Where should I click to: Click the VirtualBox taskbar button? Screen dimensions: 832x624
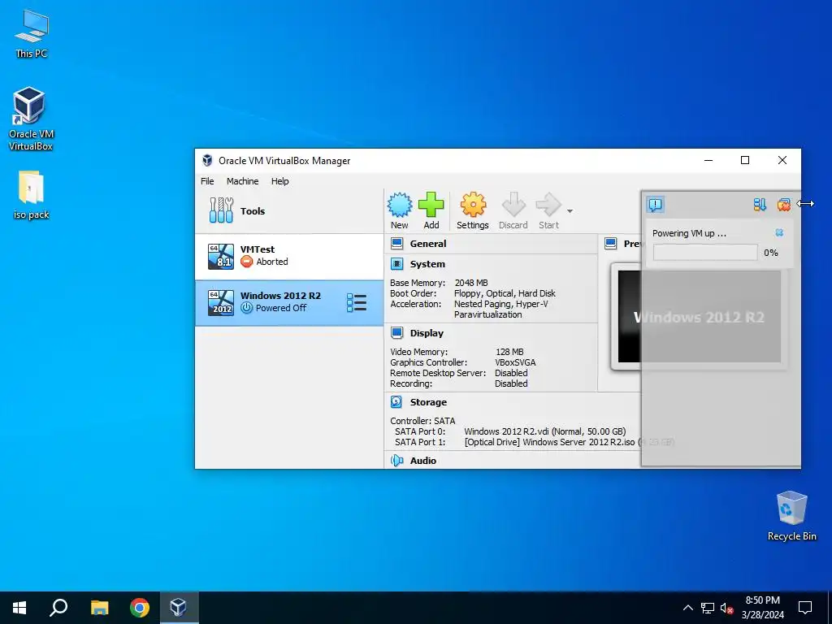pyautogui.click(x=178, y=608)
